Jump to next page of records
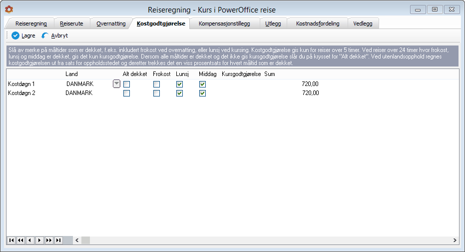Screen dimensions: 465x252 point(49,240)
